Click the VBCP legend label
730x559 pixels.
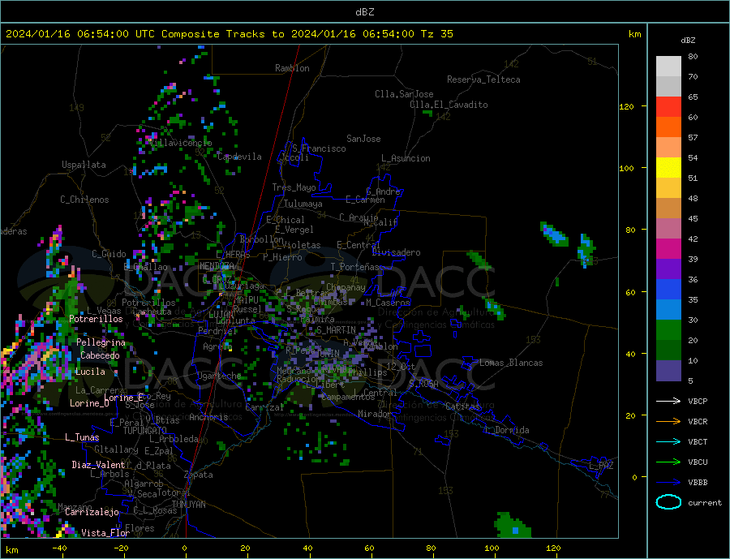point(698,401)
